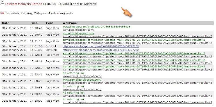Viewport: 216px width, 107px height.
Task: Click Page View type in 10:18:40 row
Action: [52, 28]
